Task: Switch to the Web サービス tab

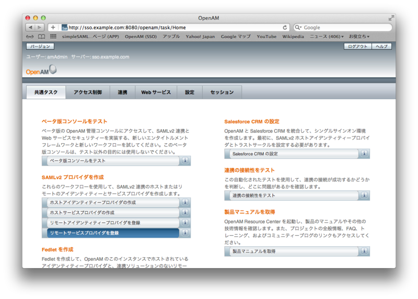Action: click(x=156, y=92)
